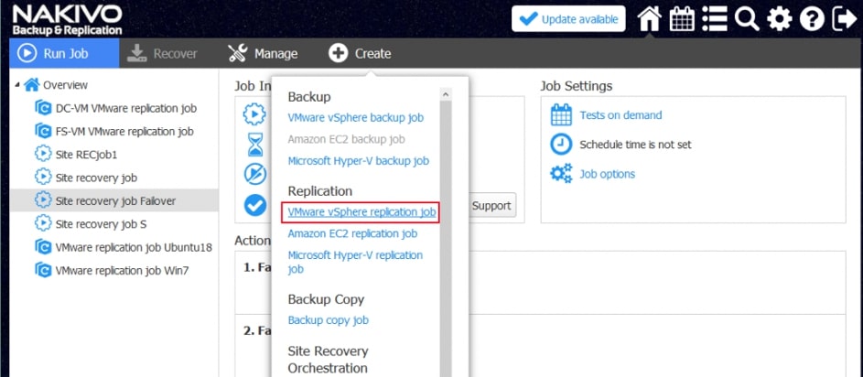The image size is (863, 377).
Task: Open the Create menu
Action: point(360,53)
